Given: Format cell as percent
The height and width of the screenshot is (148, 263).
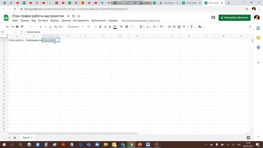Looking at the screenshot, I should (46, 27).
